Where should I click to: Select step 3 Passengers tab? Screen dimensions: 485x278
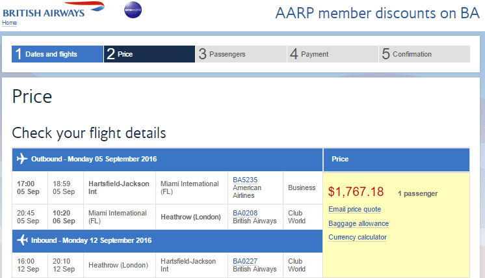[241, 54]
